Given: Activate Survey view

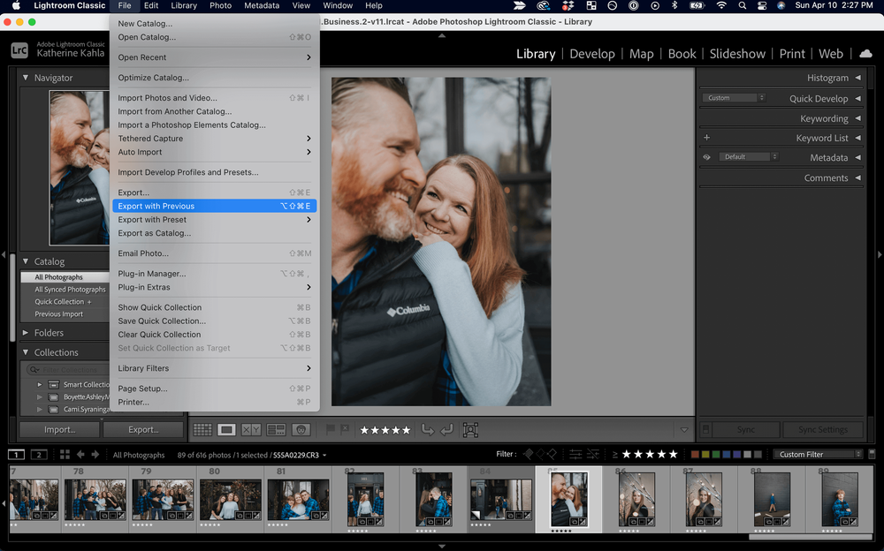Looking at the screenshot, I should [x=276, y=429].
